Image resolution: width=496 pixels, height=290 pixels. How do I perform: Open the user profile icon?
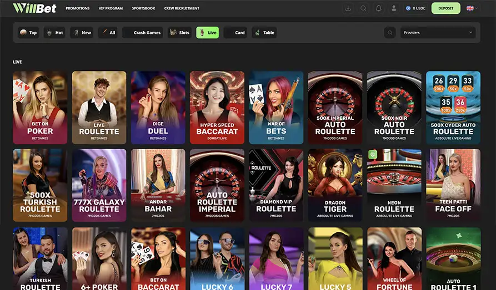(394, 8)
